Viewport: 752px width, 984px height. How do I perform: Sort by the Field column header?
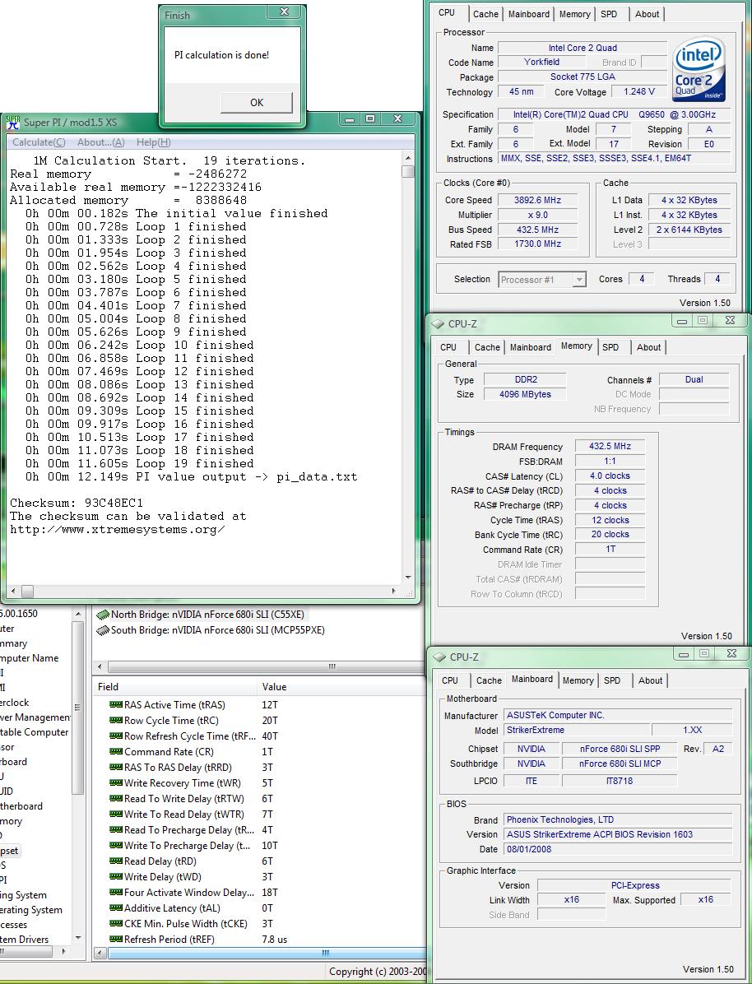click(174, 686)
